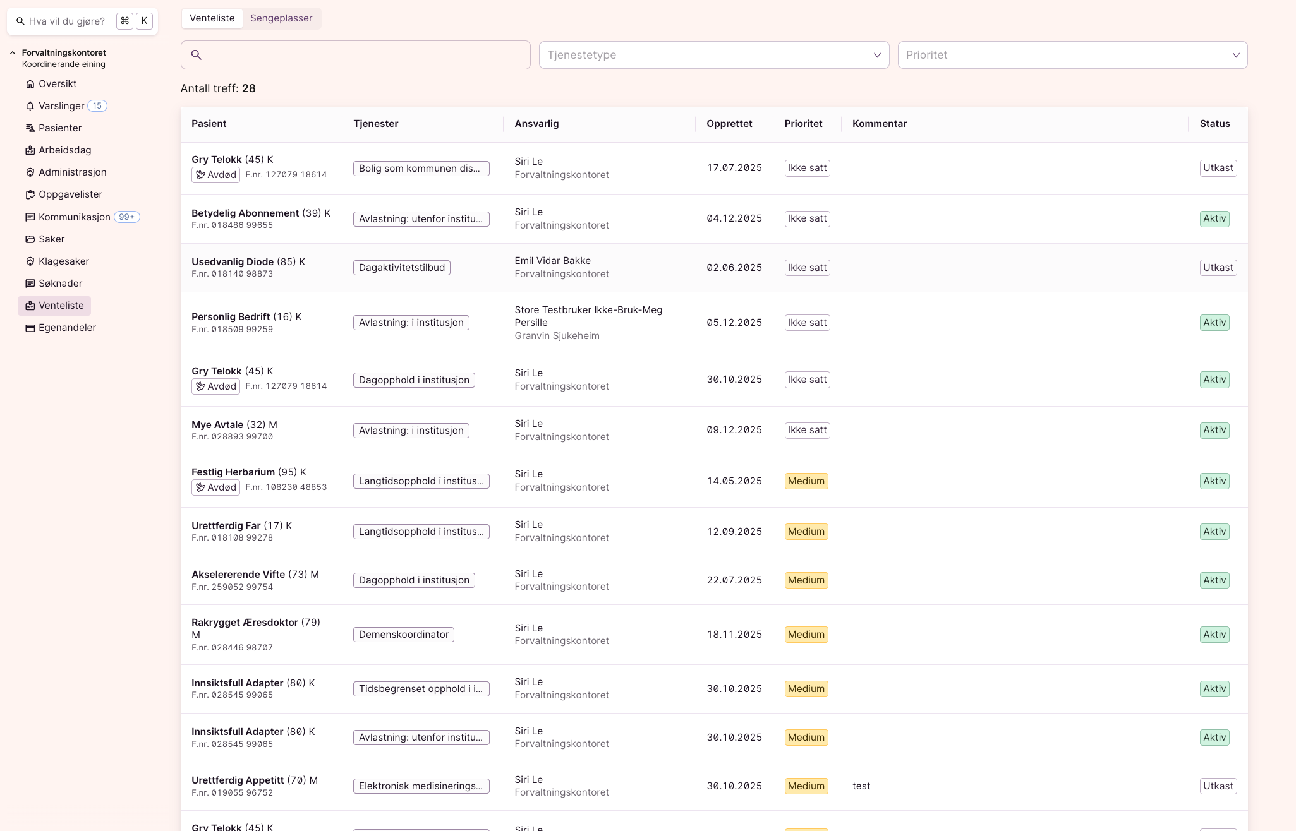Click the Egenandeler card icon

[30, 328]
